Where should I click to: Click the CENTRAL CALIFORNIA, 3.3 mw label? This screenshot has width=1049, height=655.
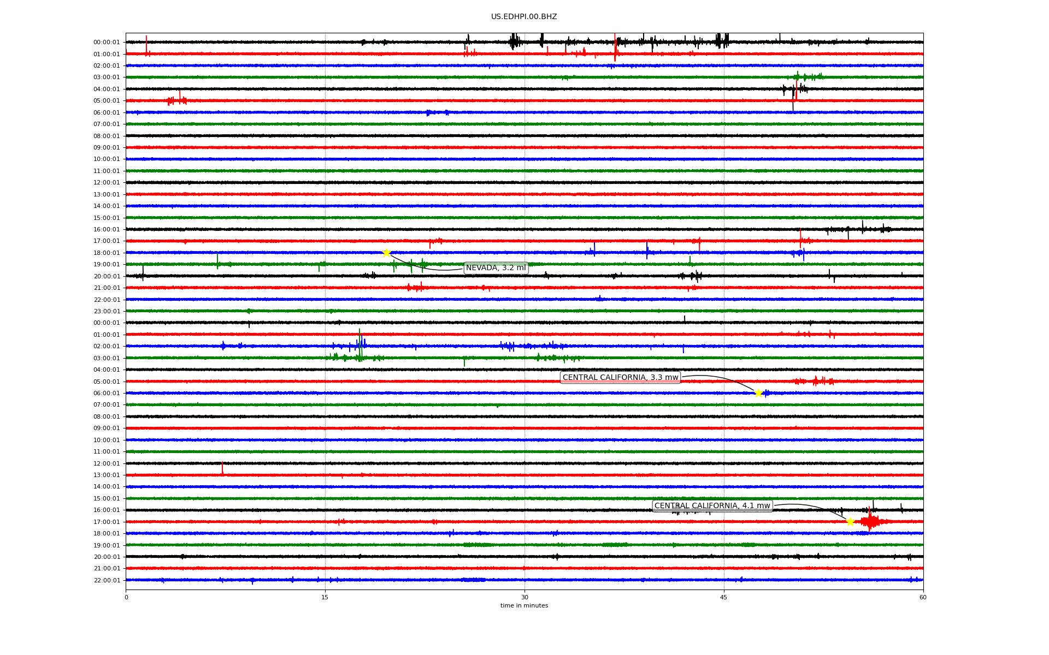(x=620, y=378)
